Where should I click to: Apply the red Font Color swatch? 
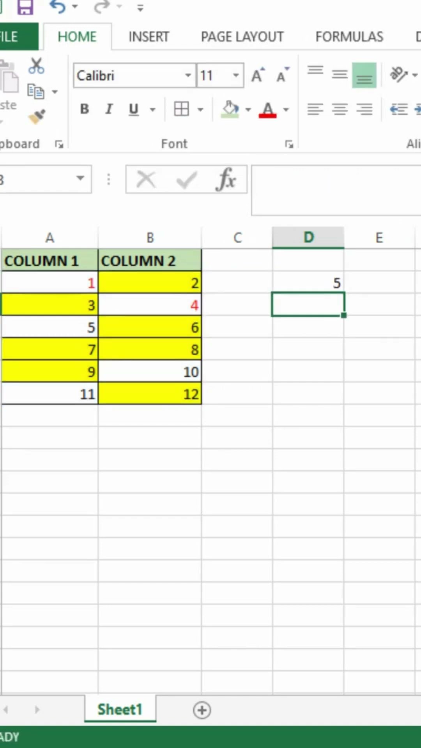pos(267,109)
